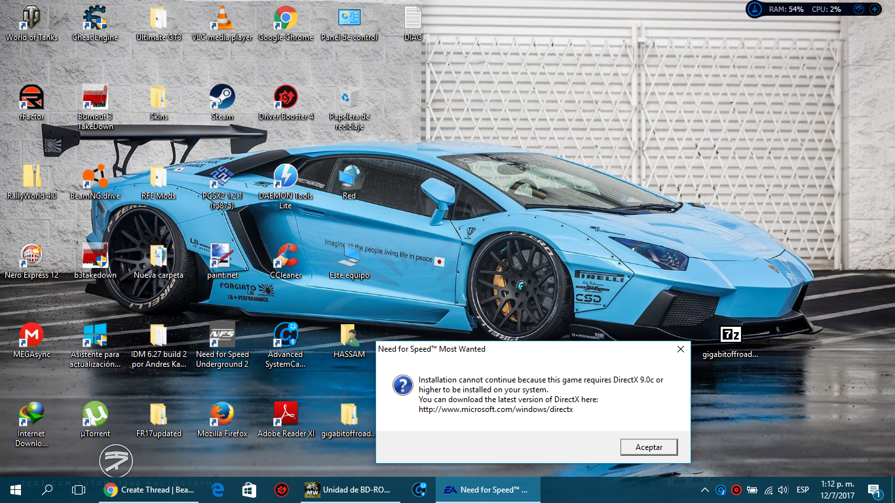Click the CPU: 2% readout
Screen dimensions: 895x503
pos(826,9)
